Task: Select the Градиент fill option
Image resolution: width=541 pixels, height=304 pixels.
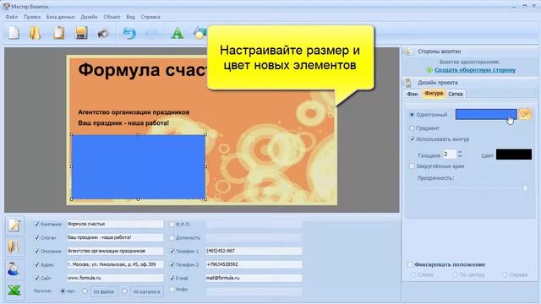Action: point(412,128)
